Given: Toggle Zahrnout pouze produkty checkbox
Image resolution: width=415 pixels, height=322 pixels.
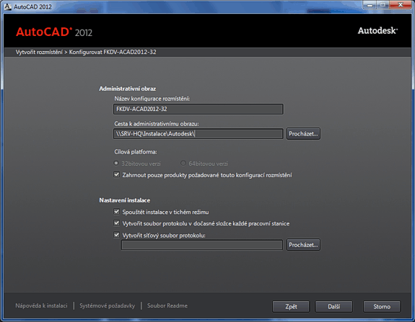Looking at the screenshot, I should click(x=116, y=174).
